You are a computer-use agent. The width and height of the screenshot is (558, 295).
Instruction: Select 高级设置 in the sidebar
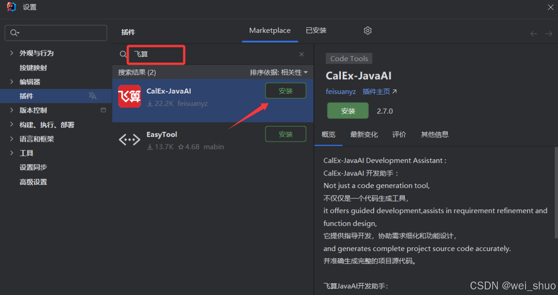[33, 182]
